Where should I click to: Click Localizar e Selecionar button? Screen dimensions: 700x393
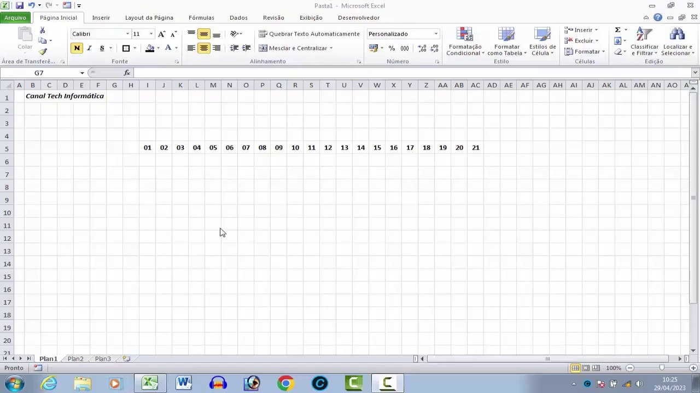click(677, 41)
